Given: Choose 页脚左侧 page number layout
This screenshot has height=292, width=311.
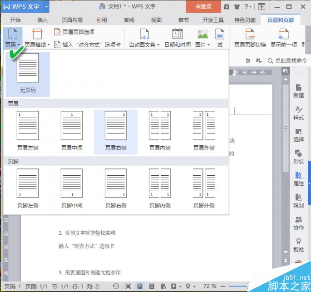Looking at the screenshot, I should (28, 189).
